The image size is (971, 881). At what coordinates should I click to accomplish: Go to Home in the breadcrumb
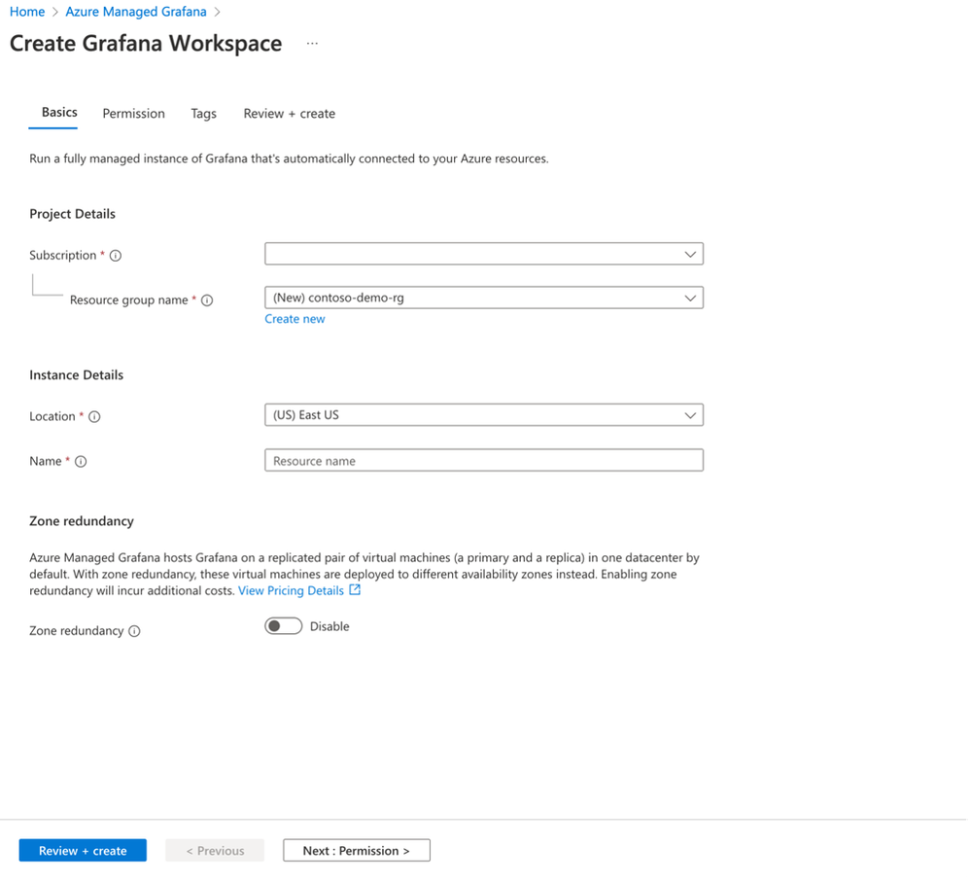(27, 12)
